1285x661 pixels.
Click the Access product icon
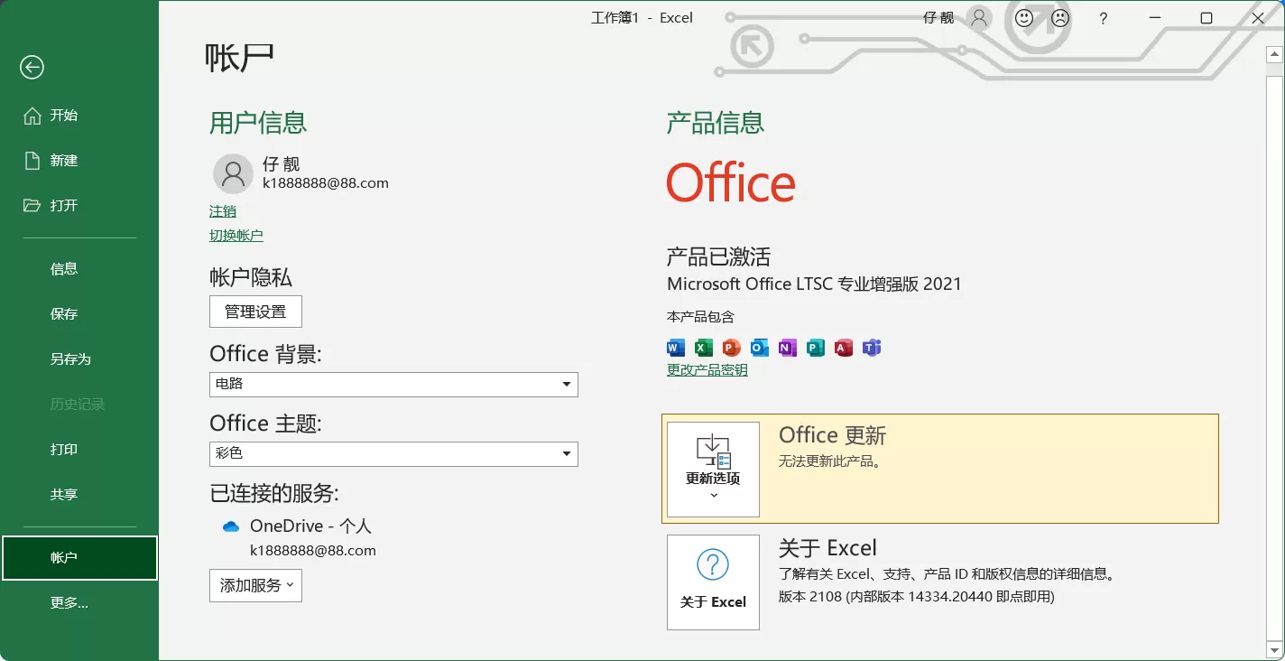843,347
